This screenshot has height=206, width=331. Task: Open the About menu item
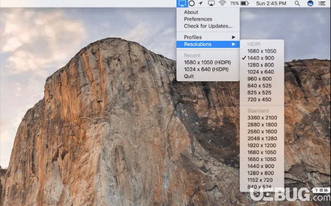[x=208, y=13]
